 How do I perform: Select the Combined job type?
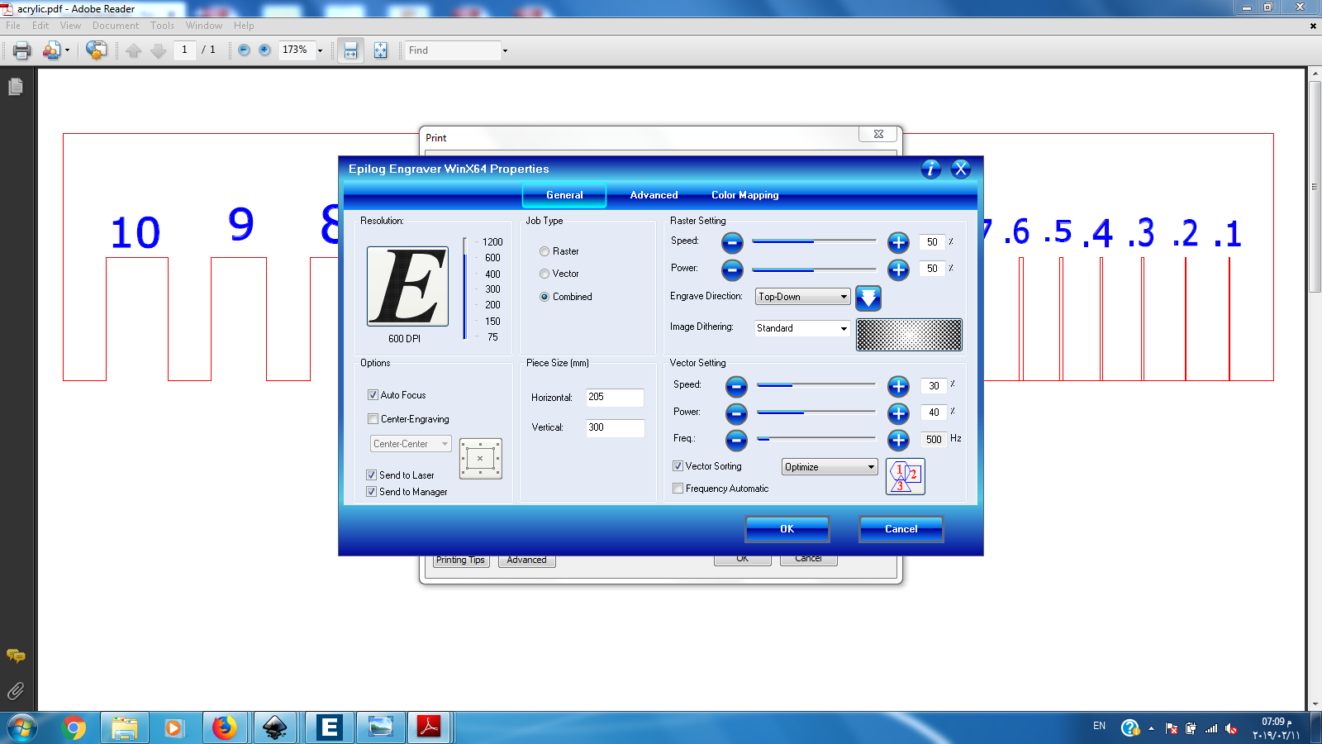point(544,297)
